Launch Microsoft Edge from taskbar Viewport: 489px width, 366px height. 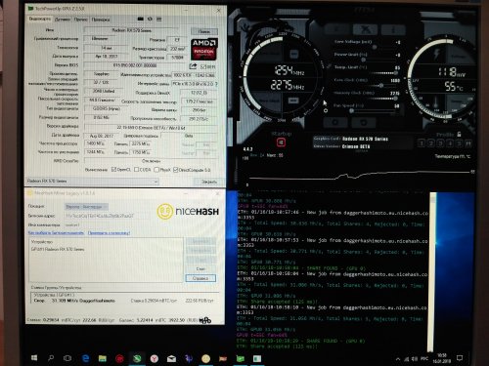pos(85,358)
